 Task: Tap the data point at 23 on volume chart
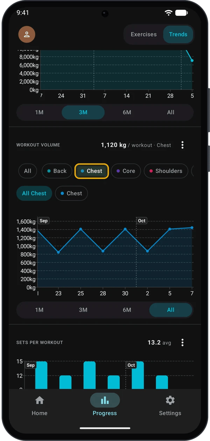[x=58, y=252]
